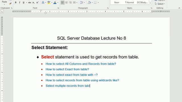Click 'How to select exact from table with =?'
The height and width of the screenshot is (102, 182).
pos(72,75)
